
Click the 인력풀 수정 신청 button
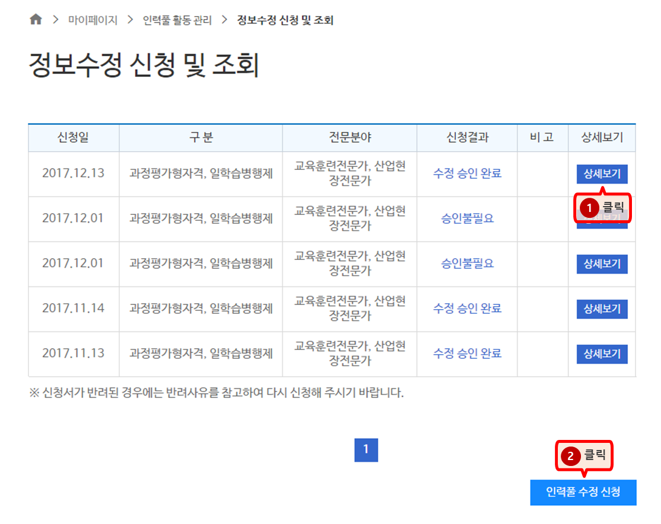pyautogui.click(x=583, y=492)
